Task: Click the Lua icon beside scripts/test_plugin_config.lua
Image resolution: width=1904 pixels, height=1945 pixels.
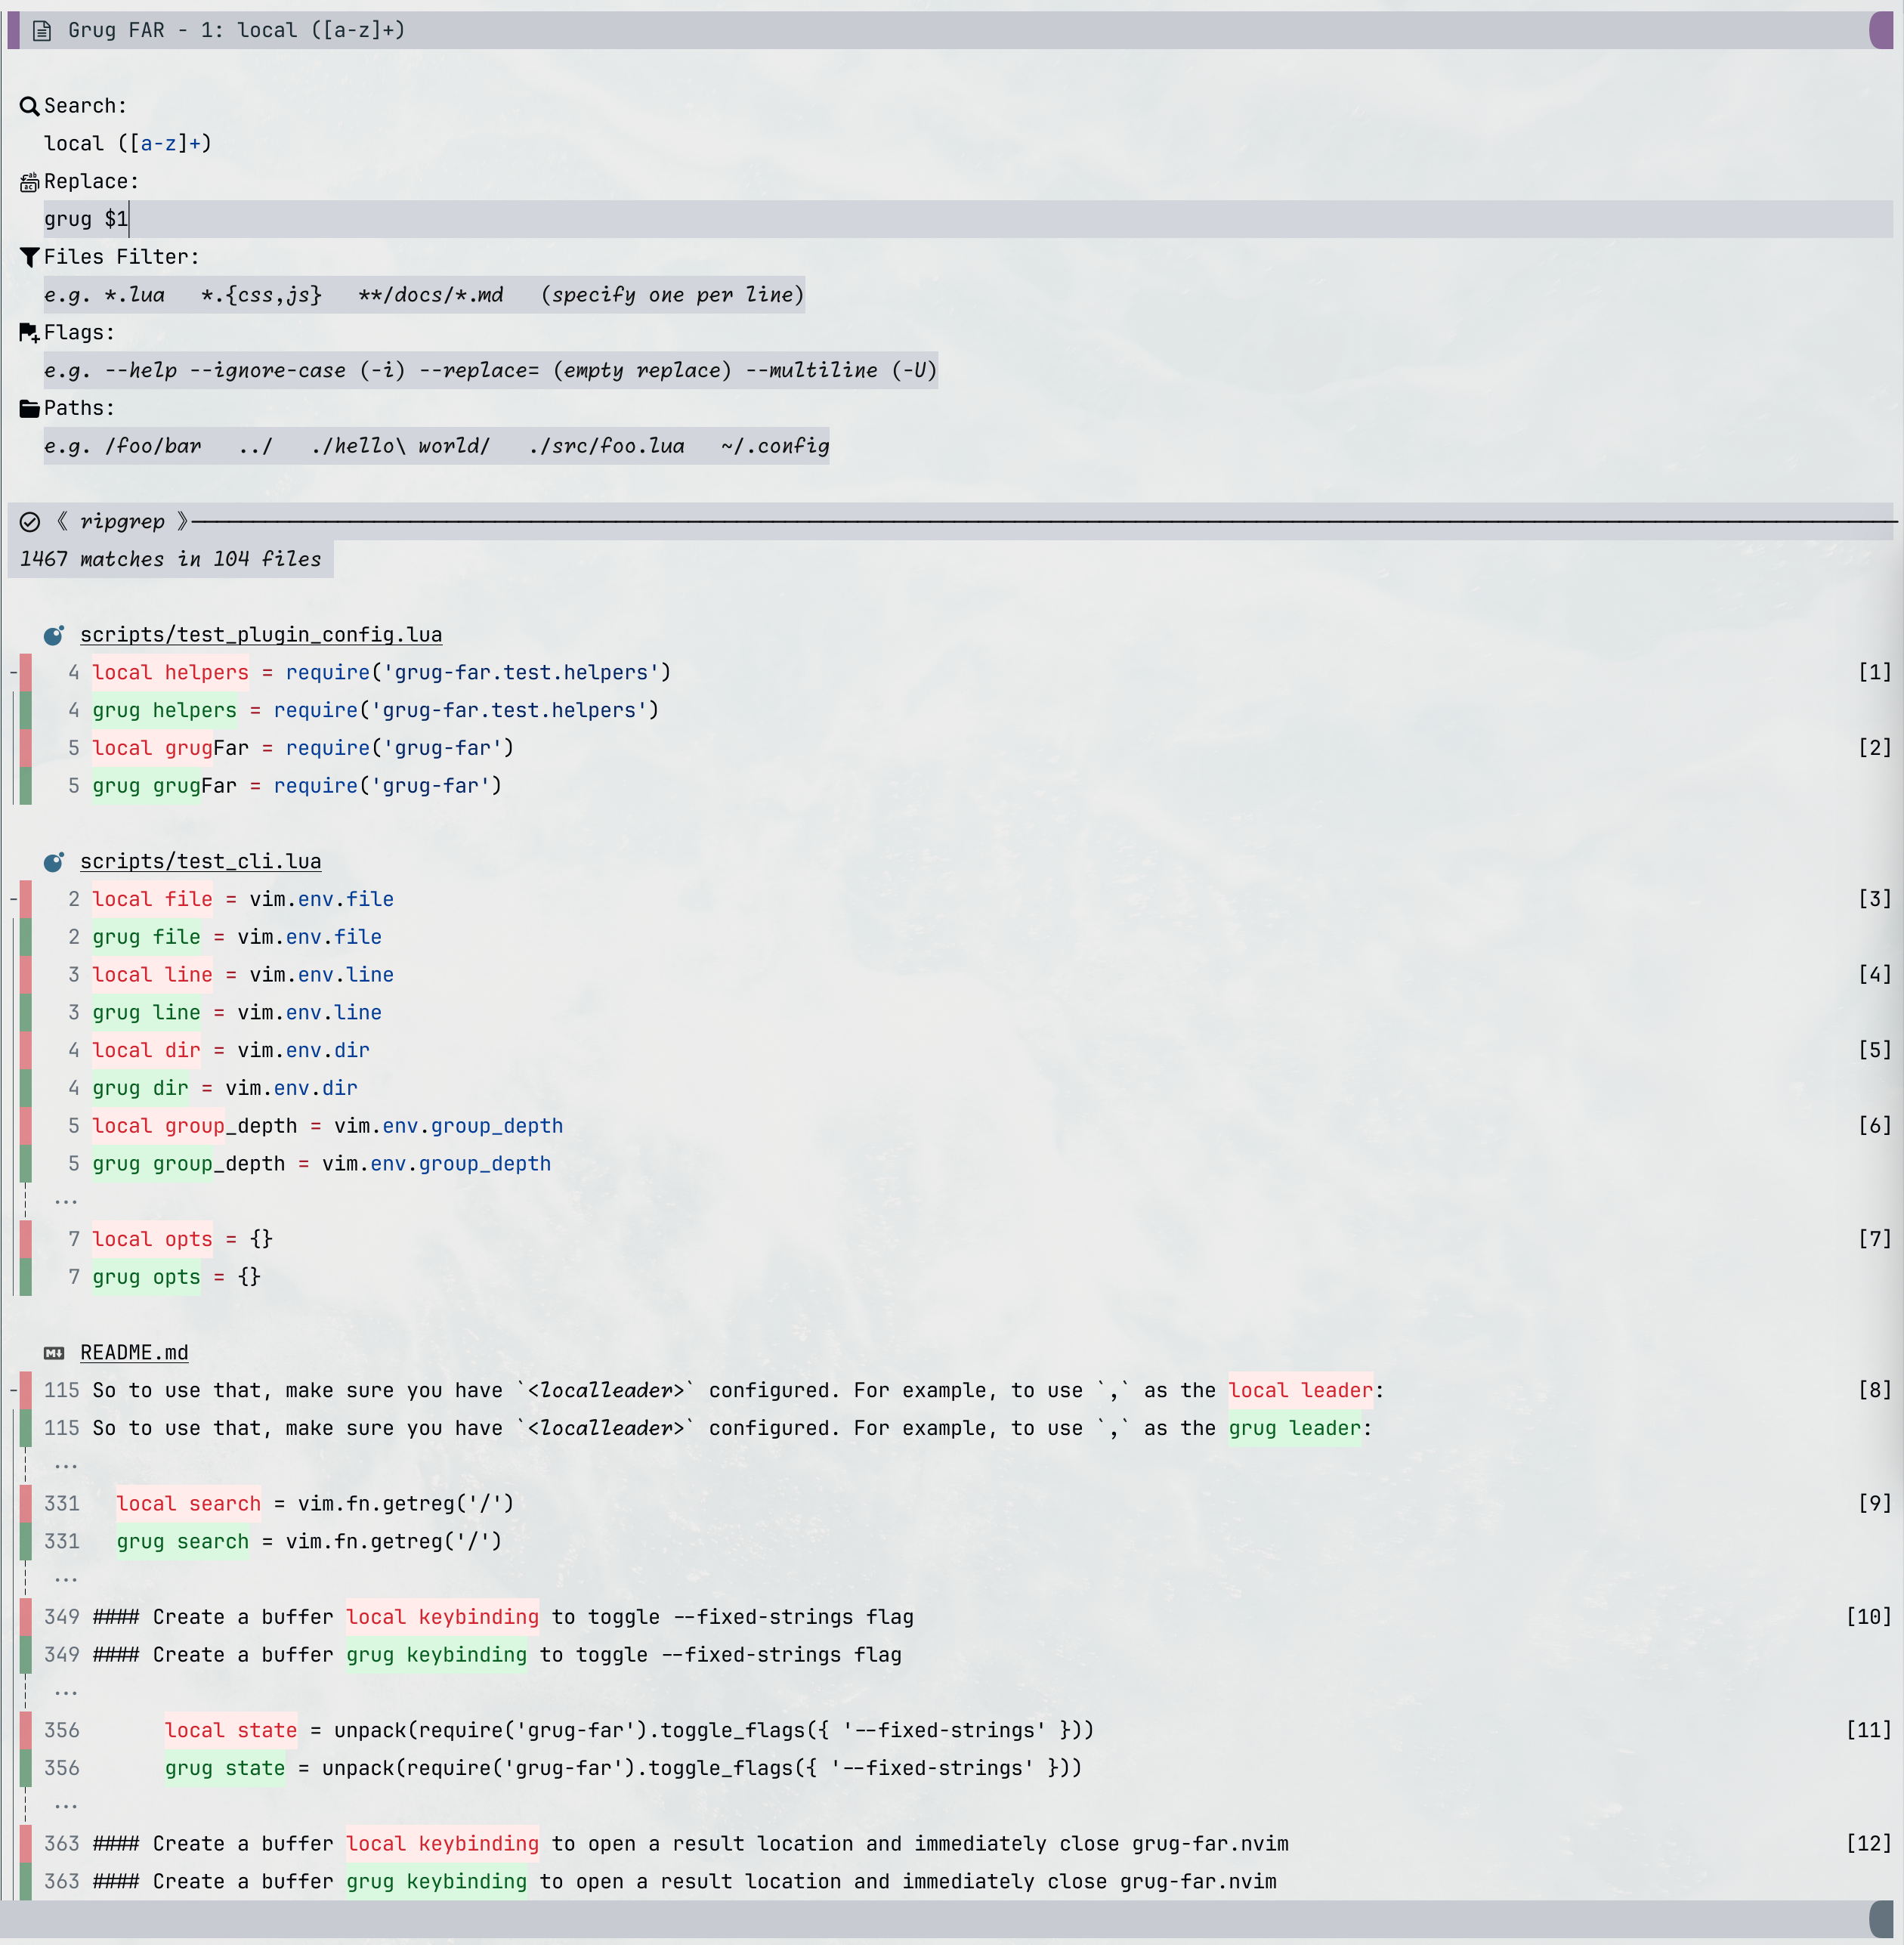Action: pos(55,634)
